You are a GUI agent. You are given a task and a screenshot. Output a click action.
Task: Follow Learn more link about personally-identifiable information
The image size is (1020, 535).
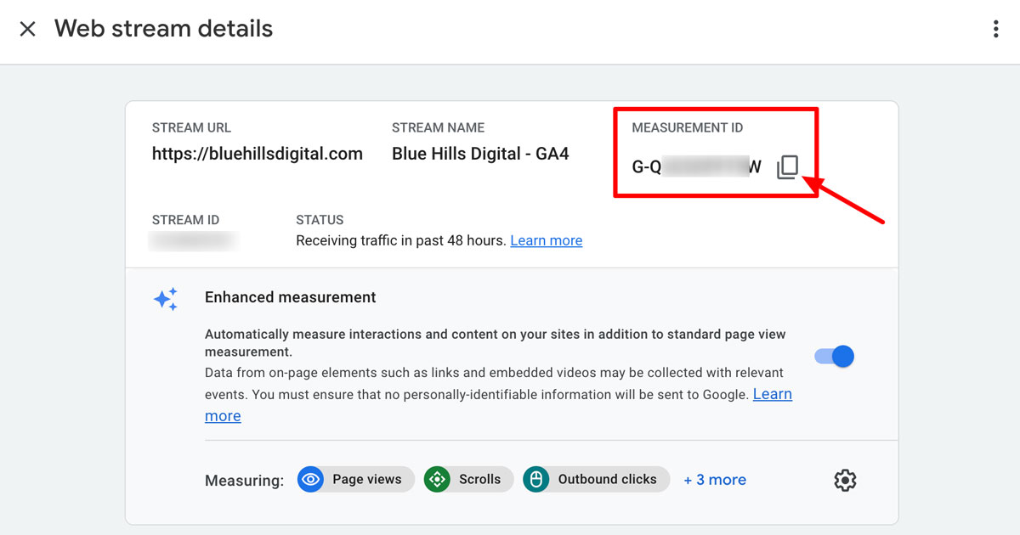coord(773,394)
